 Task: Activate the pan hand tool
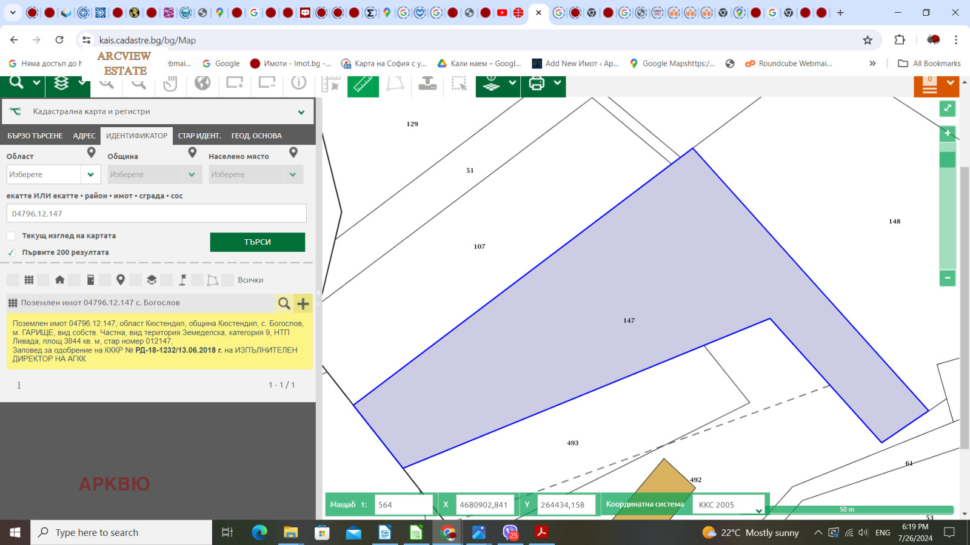pyautogui.click(x=170, y=84)
